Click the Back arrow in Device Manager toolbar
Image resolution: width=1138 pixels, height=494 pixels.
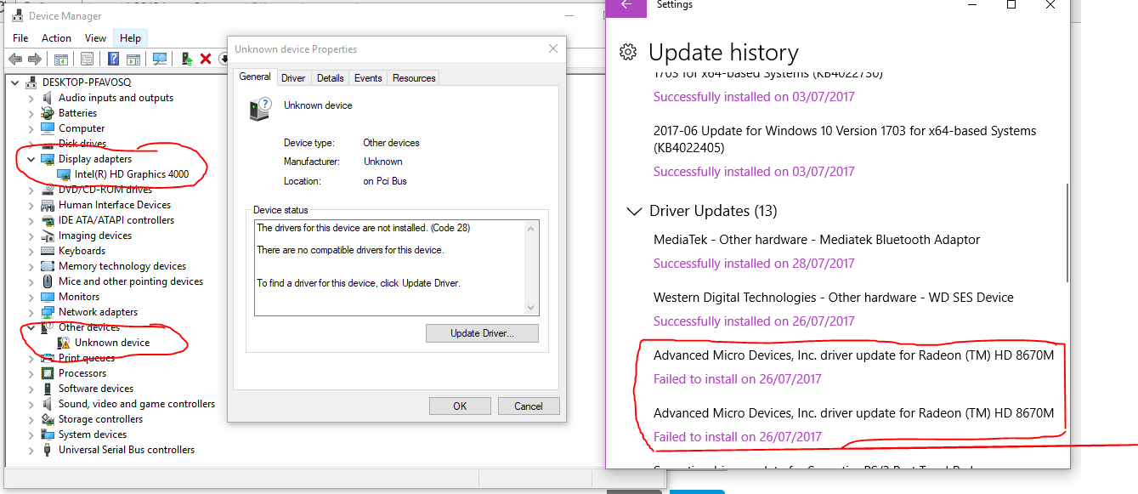(14, 59)
